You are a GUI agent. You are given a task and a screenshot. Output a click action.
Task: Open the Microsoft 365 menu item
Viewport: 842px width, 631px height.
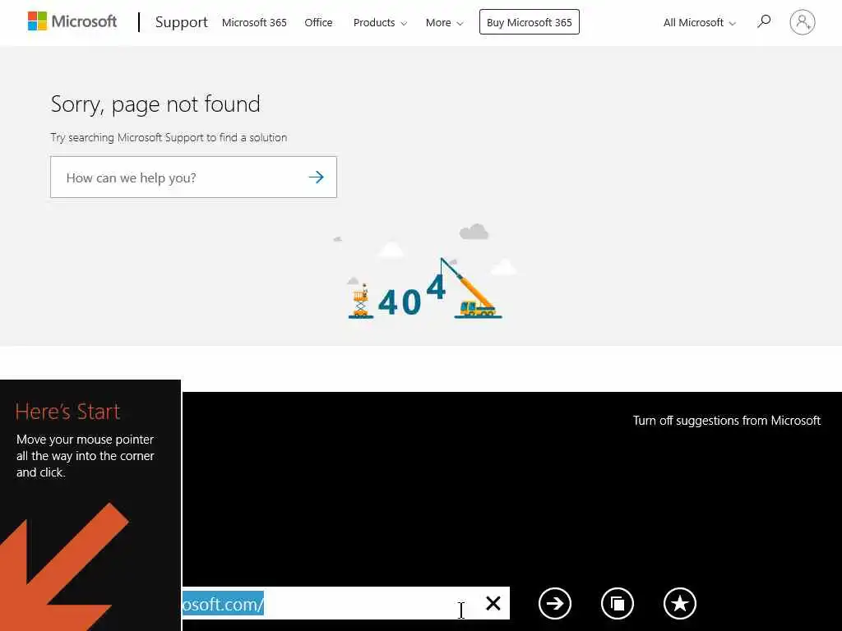(x=254, y=22)
